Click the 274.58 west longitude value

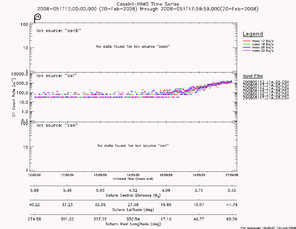click(x=35, y=219)
